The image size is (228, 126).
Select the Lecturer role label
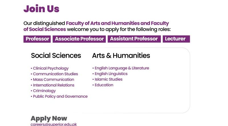point(176,39)
